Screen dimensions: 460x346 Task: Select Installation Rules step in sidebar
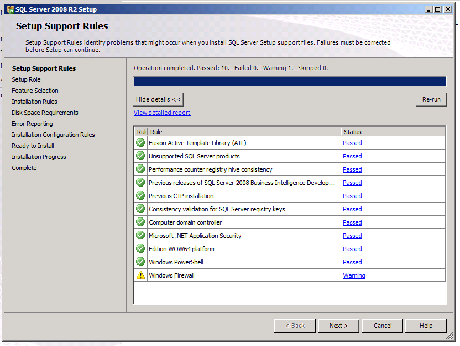click(34, 102)
